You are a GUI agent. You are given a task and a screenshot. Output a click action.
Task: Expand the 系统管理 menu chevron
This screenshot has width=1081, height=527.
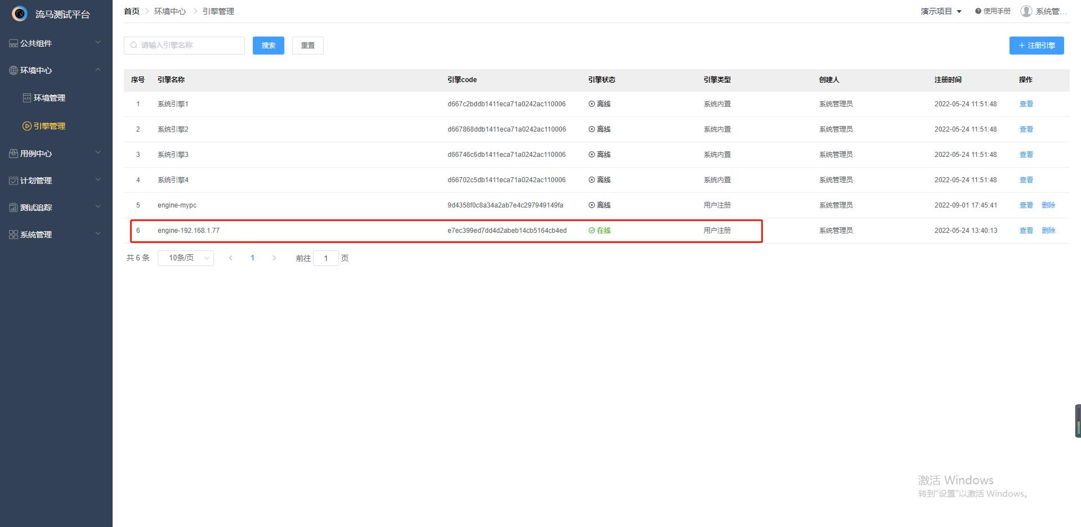[98, 234]
